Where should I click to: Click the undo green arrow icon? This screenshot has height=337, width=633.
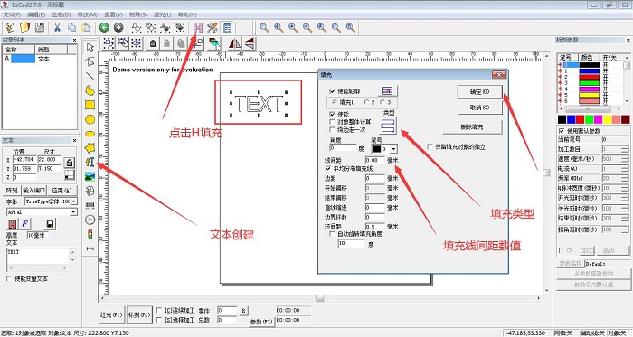(104, 27)
